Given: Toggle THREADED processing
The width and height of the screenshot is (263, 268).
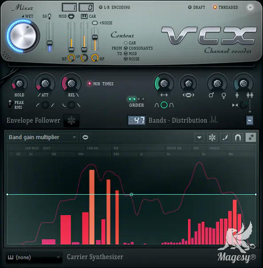Looking at the screenshot, I should pyautogui.click(x=225, y=8).
